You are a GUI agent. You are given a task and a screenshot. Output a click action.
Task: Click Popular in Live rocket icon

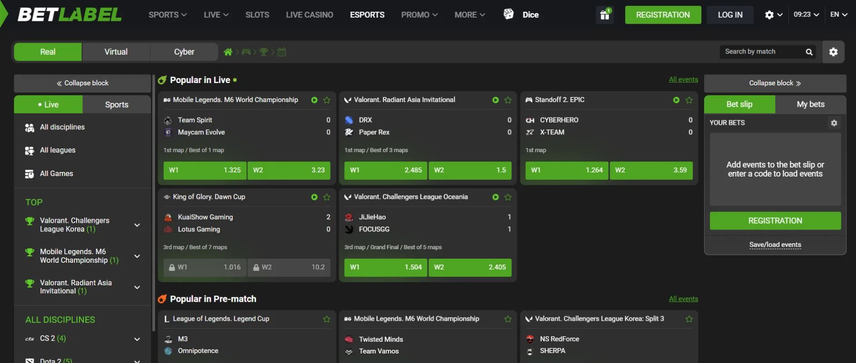pyautogui.click(x=162, y=80)
